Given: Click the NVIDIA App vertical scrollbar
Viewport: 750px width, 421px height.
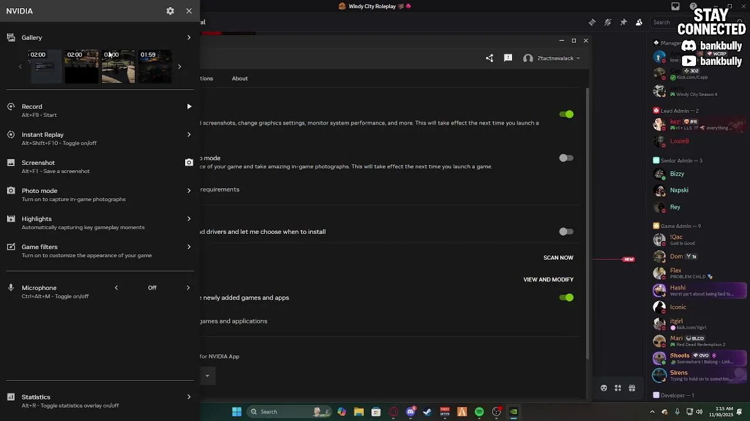Looking at the screenshot, I should pyautogui.click(x=588, y=222).
